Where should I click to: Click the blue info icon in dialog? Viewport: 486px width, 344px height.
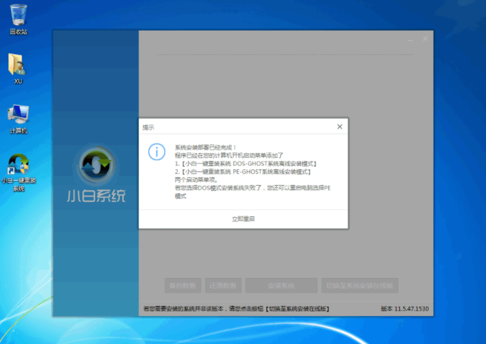(157, 152)
